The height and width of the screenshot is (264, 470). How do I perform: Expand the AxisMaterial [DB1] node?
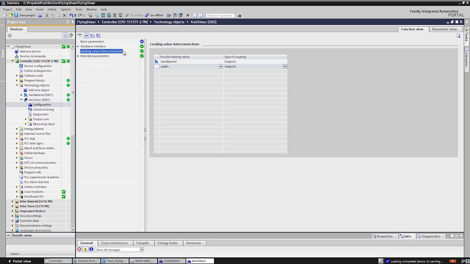(x=21, y=95)
